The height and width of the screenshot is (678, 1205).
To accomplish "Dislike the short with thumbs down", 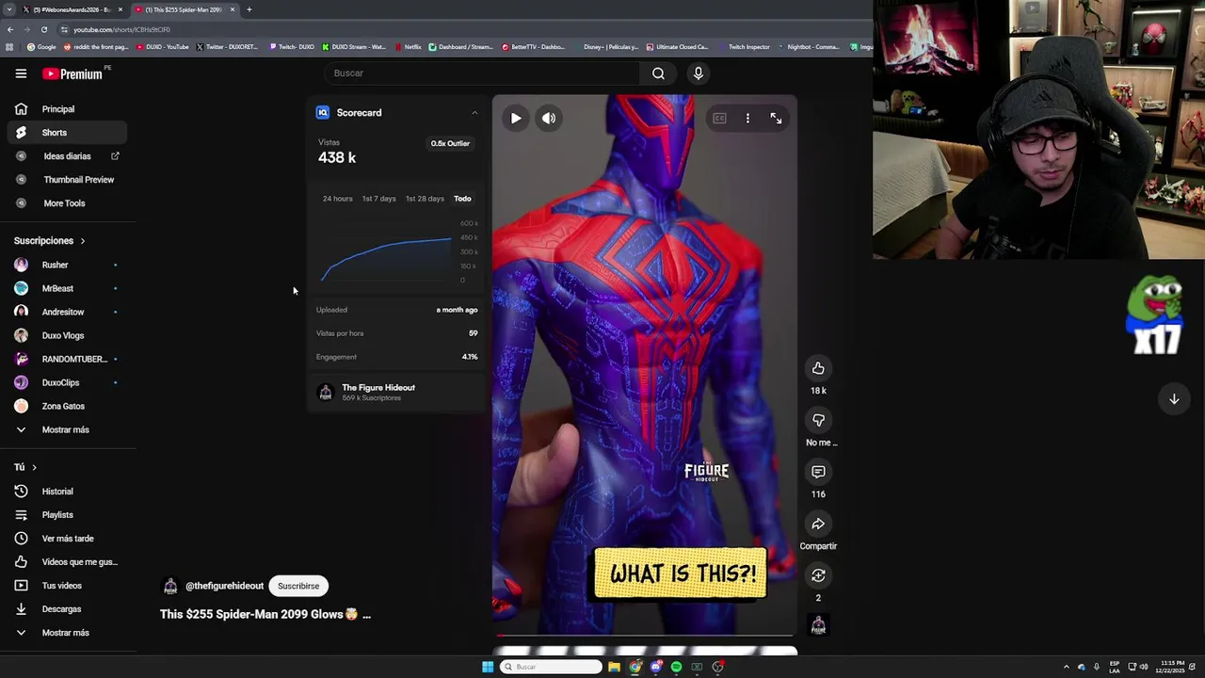I will pyautogui.click(x=818, y=420).
